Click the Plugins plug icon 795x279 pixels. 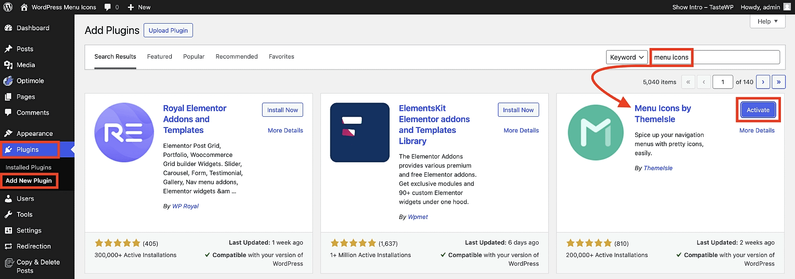[x=8, y=149]
